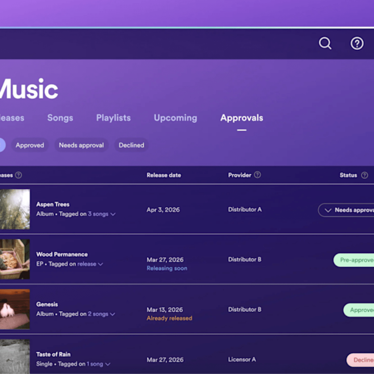Toggle the Needs approval filter chip
Viewport: 374px width, 374px height.
coord(81,145)
